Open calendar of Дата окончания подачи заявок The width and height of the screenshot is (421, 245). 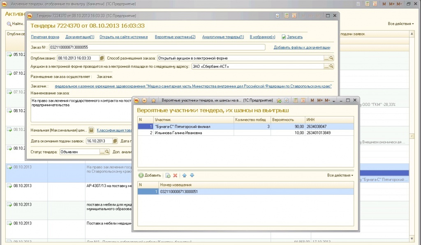[x=115, y=141]
